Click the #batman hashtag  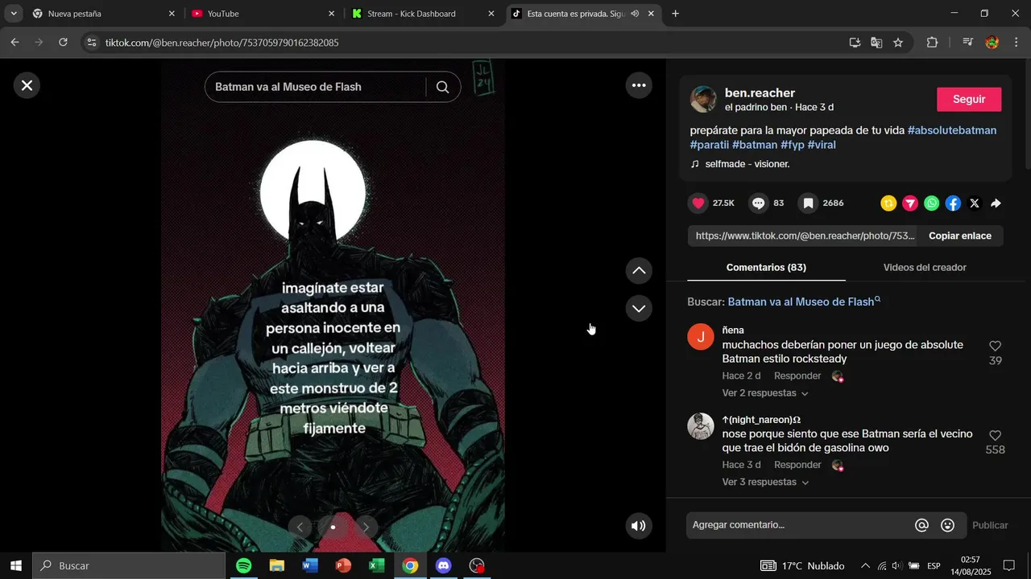[755, 145]
